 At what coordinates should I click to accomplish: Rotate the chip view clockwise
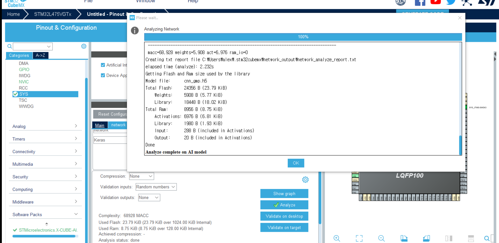(404, 238)
